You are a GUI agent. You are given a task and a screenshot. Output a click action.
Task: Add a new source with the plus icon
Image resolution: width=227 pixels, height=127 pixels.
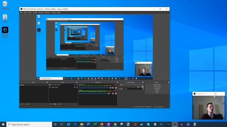tap(50, 104)
